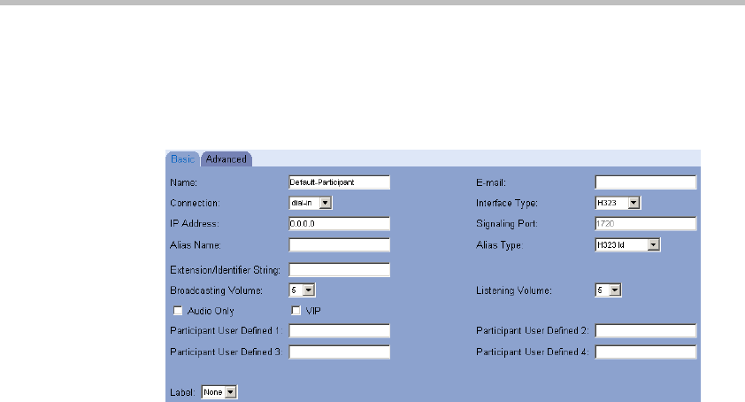Click Participant User Defined 4 field
The width and height of the screenshot is (745, 402).
[x=646, y=352]
